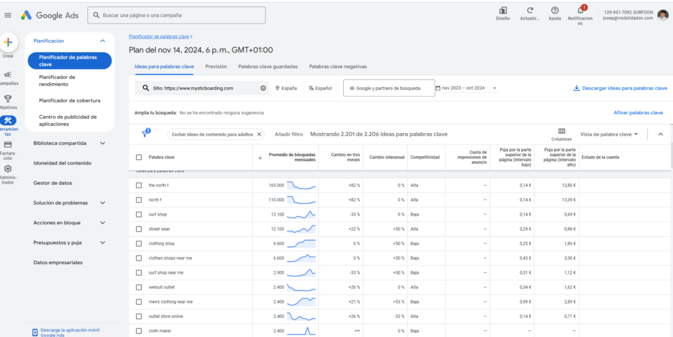The height and width of the screenshot is (337, 673).
Task: Open the date range dropdown nov 2023 – oct 2024
Action: pos(467,88)
